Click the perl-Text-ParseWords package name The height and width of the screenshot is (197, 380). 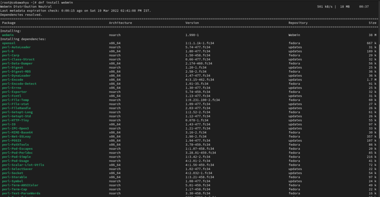(x=21, y=193)
